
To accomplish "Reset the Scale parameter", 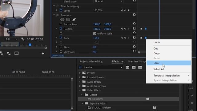I will 134,38.
